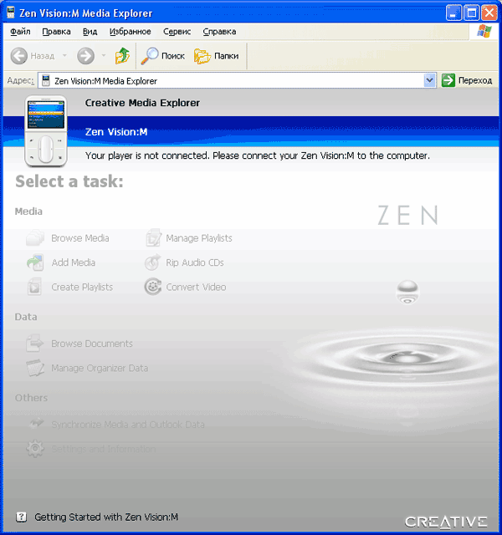This screenshot has height=535, width=502.
Task: Click into the address bar field
Action: [x=237, y=80]
